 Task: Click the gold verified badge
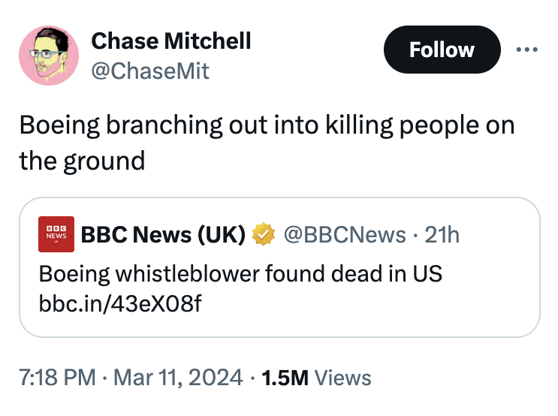(x=262, y=235)
